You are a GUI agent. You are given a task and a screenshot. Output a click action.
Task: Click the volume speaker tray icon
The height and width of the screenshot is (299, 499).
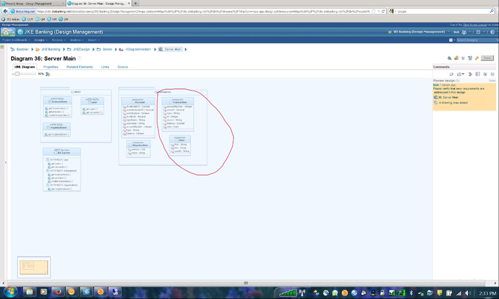pyautogui.click(x=467, y=293)
